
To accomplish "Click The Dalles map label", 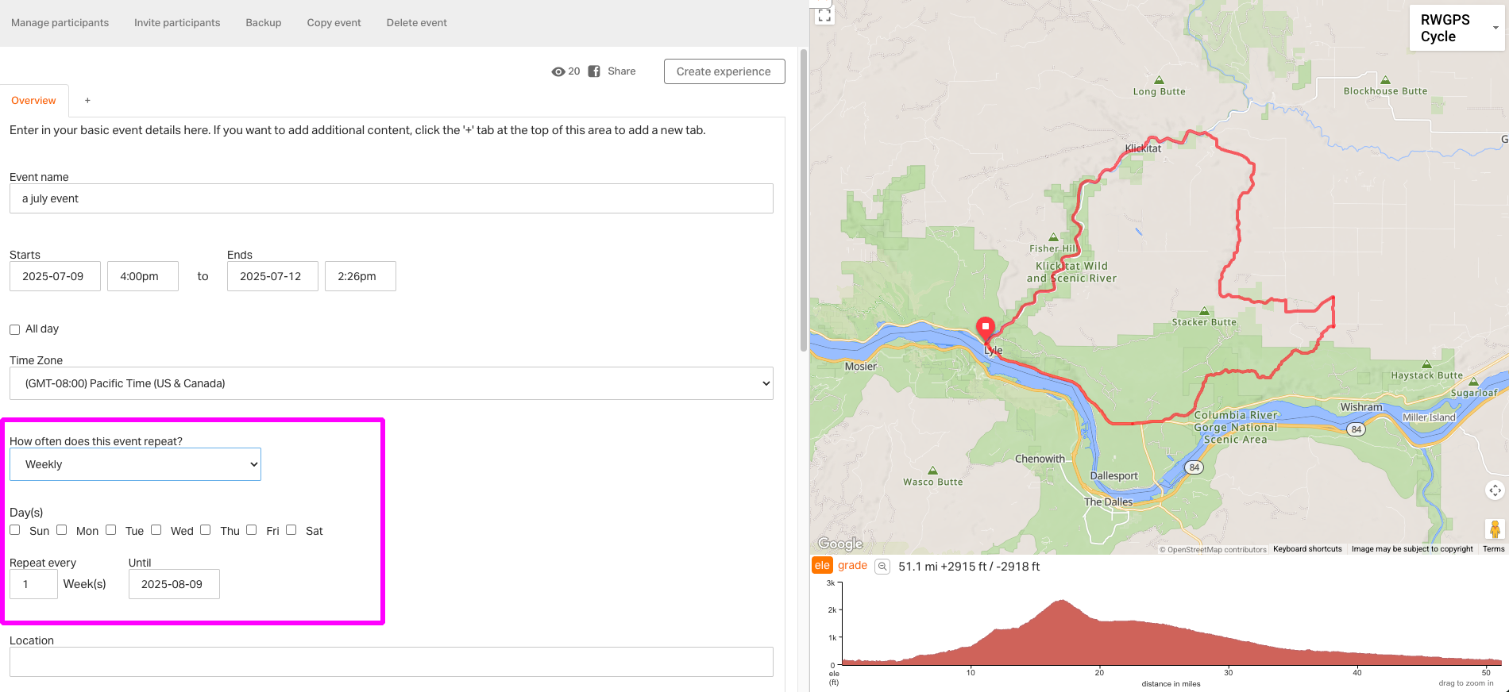I will click(1109, 502).
